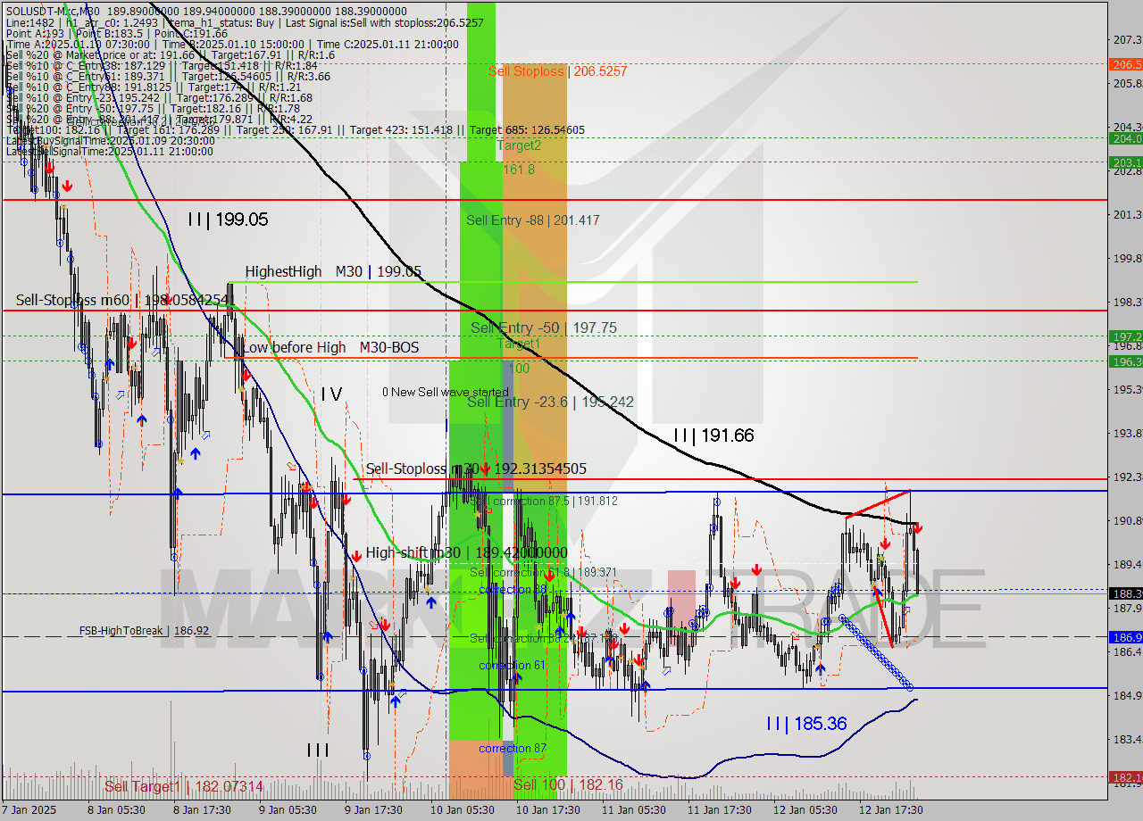Select the blue wave label 'I I | 185.36'
1143x821 pixels.
tap(806, 723)
